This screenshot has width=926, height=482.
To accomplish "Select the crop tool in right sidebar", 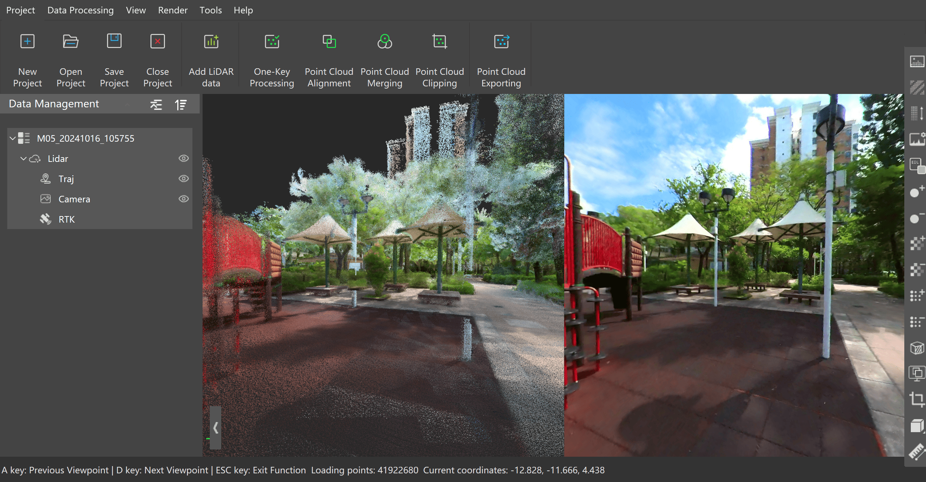I will point(917,399).
